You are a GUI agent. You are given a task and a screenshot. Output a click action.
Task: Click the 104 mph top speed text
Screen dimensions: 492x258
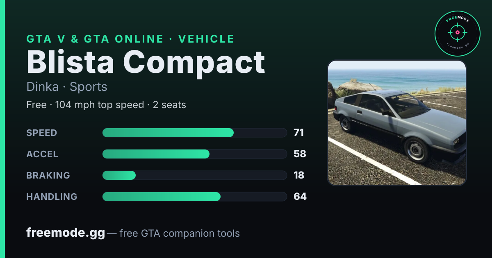[x=100, y=105]
